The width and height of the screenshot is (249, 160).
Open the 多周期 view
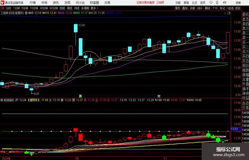(85, 8)
